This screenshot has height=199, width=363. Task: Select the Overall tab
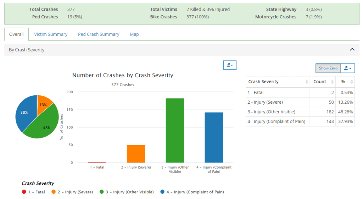coord(16,34)
